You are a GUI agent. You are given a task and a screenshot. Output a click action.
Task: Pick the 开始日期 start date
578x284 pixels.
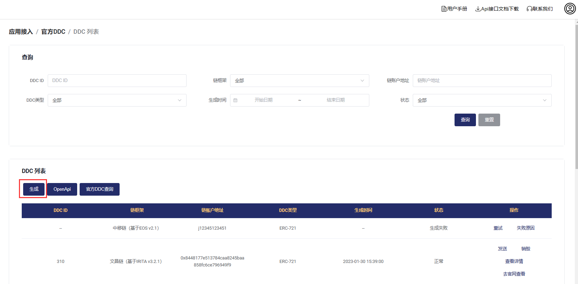click(263, 100)
